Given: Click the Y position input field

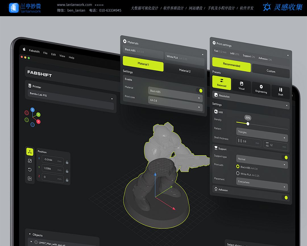Looking at the screenshot, I should pyautogui.click(x=53, y=169).
